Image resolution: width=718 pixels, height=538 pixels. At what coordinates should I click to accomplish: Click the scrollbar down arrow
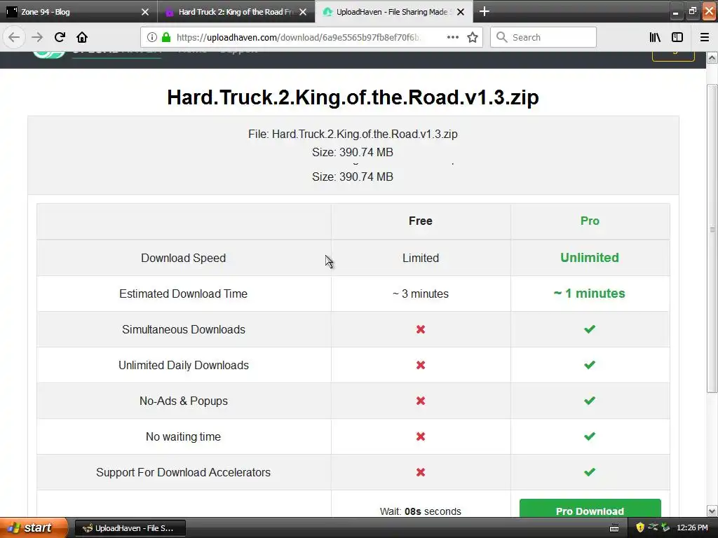(x=712, y=511)
